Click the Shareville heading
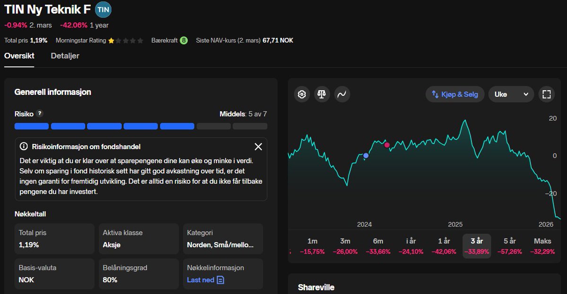The height and width of the screenshot is (294, 567). 316,287
